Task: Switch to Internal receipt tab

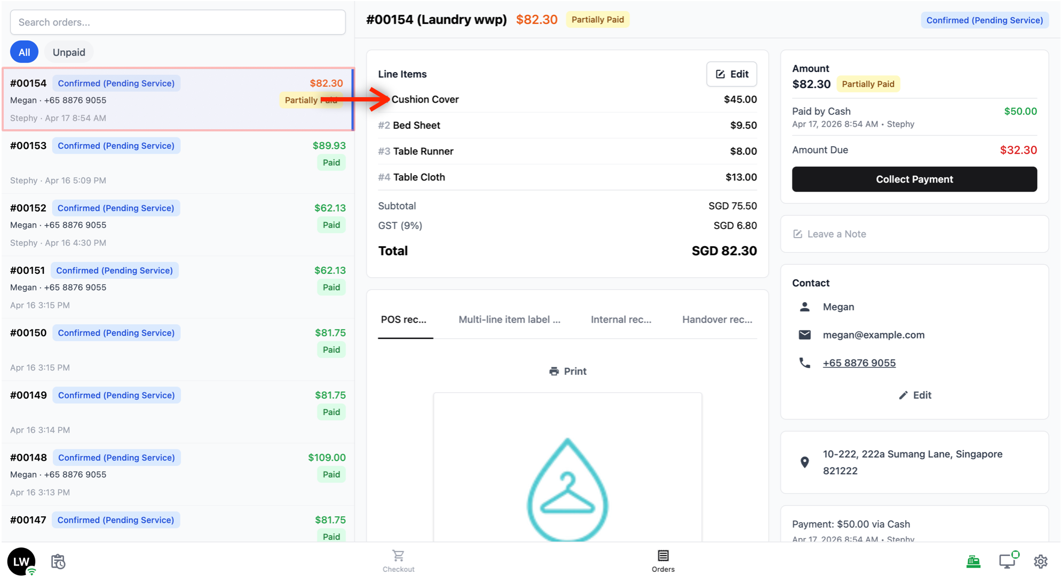Action: pos(621,320)
